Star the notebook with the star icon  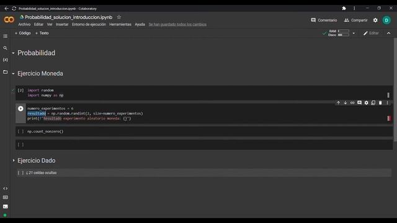pyautogui.click(x=119, y=17)
